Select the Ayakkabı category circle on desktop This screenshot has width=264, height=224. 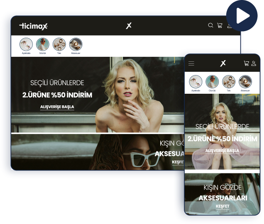tap(26, 44)
